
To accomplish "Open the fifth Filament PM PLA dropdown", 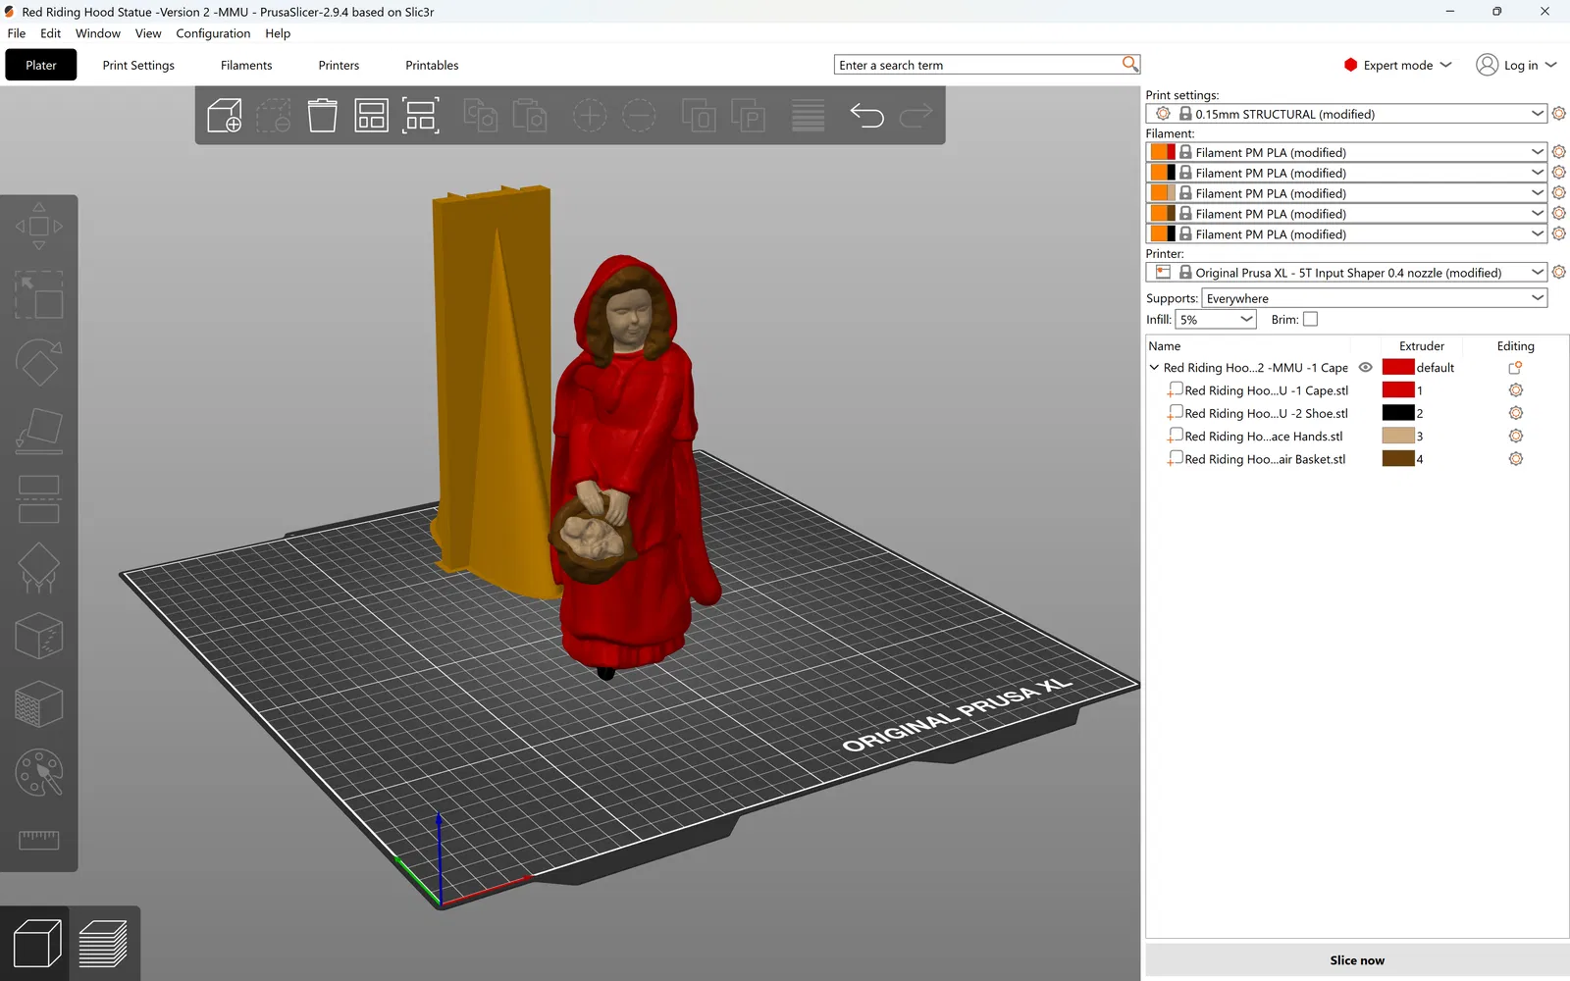I will [1346, 233].
